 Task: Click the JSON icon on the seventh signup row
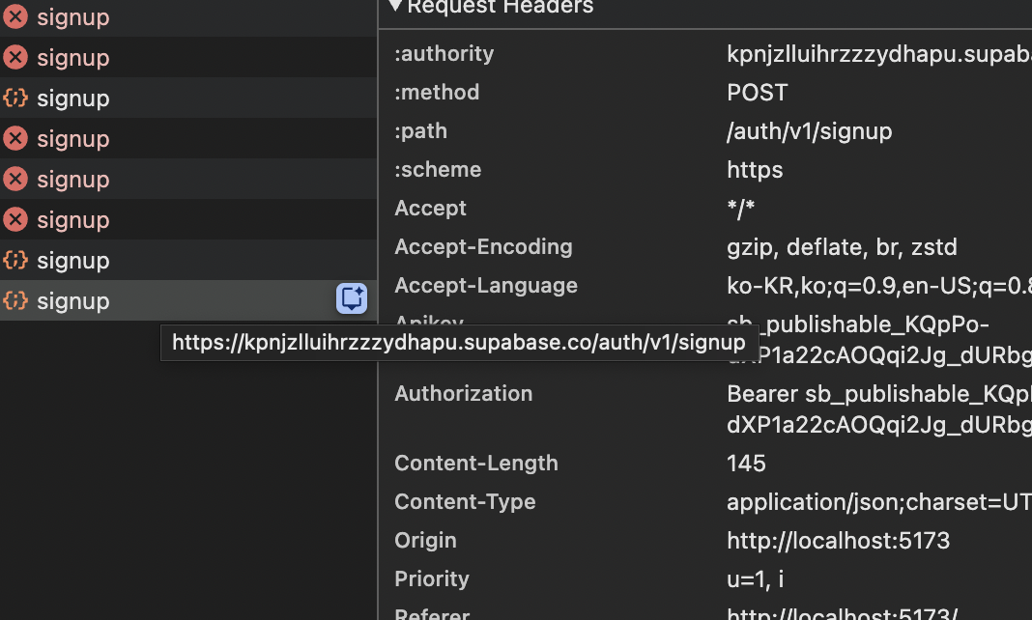15,261
